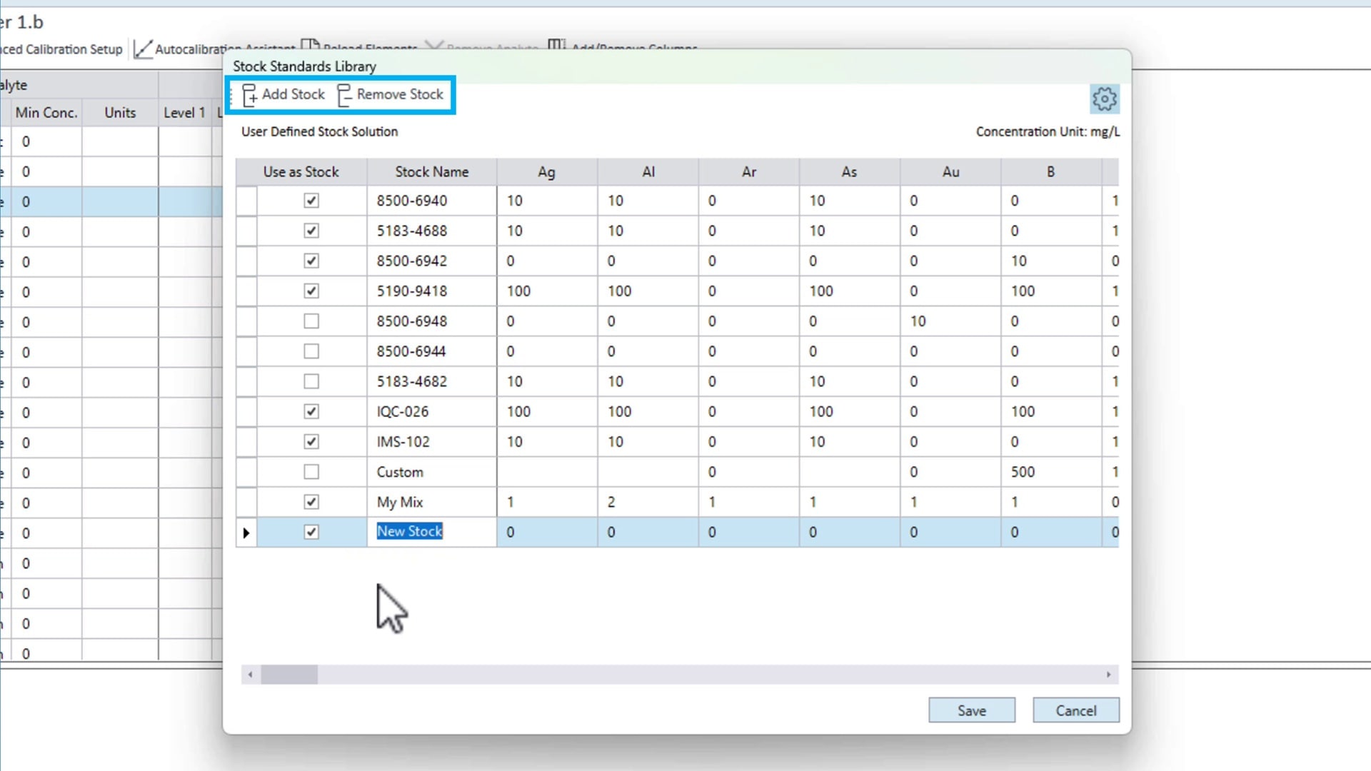
Task: Click the scrollbar right arrow
Action: point(1108,675)
